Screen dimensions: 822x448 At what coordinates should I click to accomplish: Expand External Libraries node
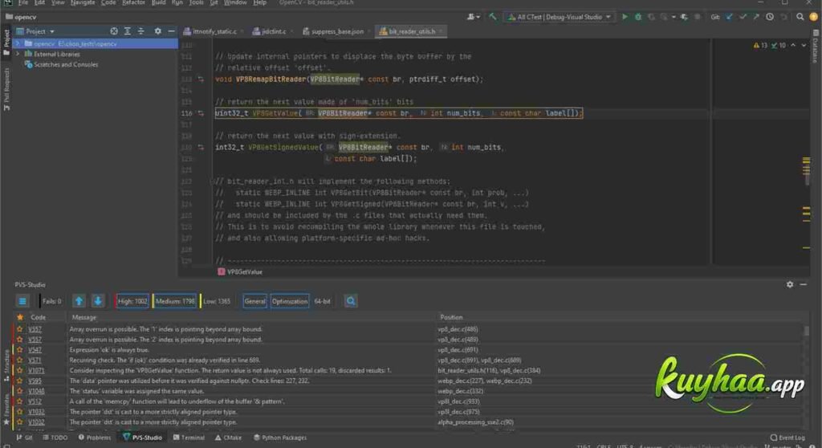[x=18, y=54]
